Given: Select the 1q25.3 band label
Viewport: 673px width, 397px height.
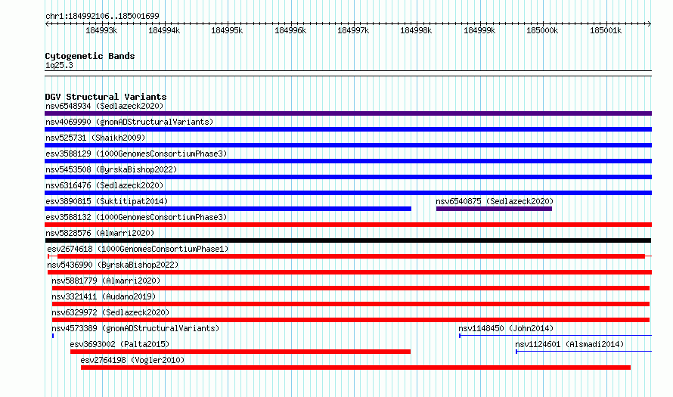Looking at the screenshot, I should (59, 65).
